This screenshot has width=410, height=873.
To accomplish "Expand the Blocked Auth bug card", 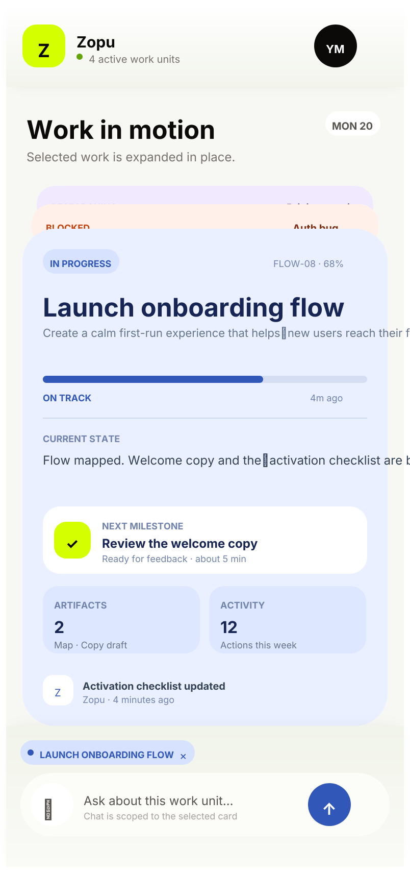I will [x=205, y=219].
